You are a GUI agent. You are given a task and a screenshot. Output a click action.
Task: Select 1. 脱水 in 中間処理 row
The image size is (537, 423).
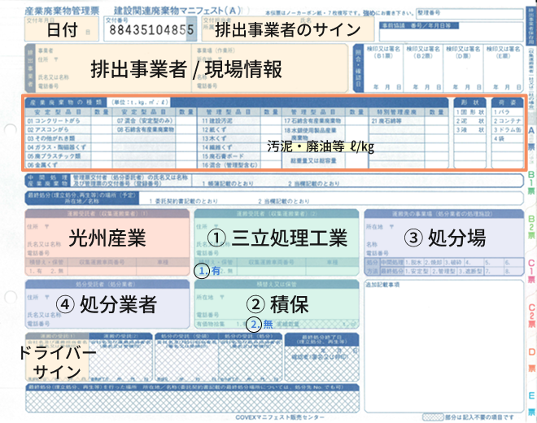pos(414,263)
